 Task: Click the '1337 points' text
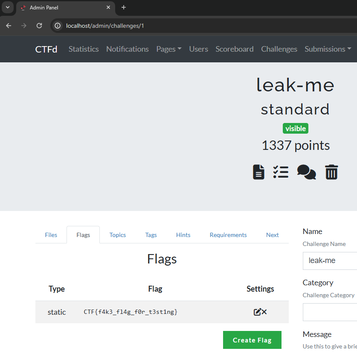(296, 145)
